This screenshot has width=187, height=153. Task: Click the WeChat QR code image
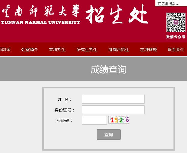pyautogui.click(x=176, y=22)
